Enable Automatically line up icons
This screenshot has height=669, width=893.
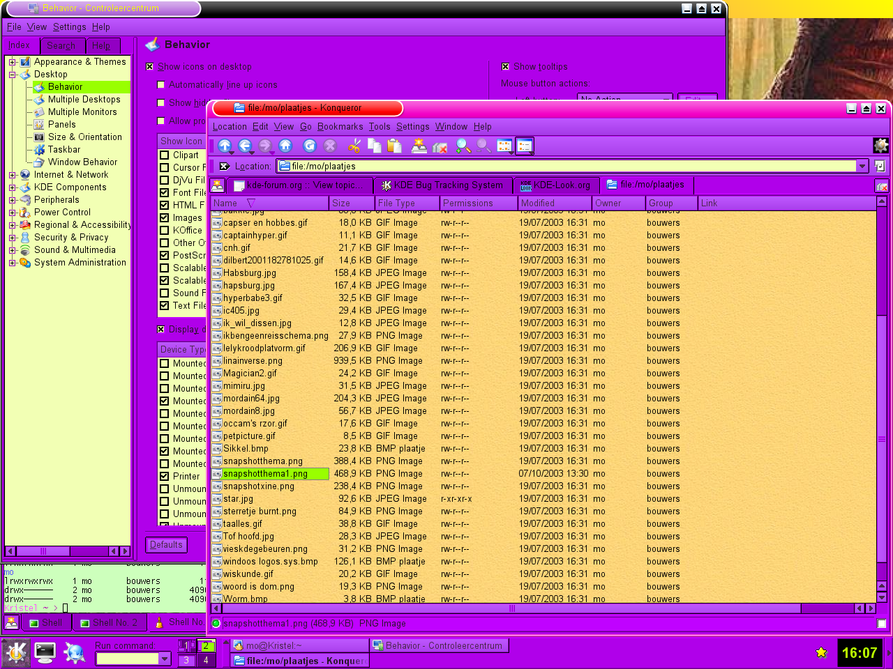161,85
